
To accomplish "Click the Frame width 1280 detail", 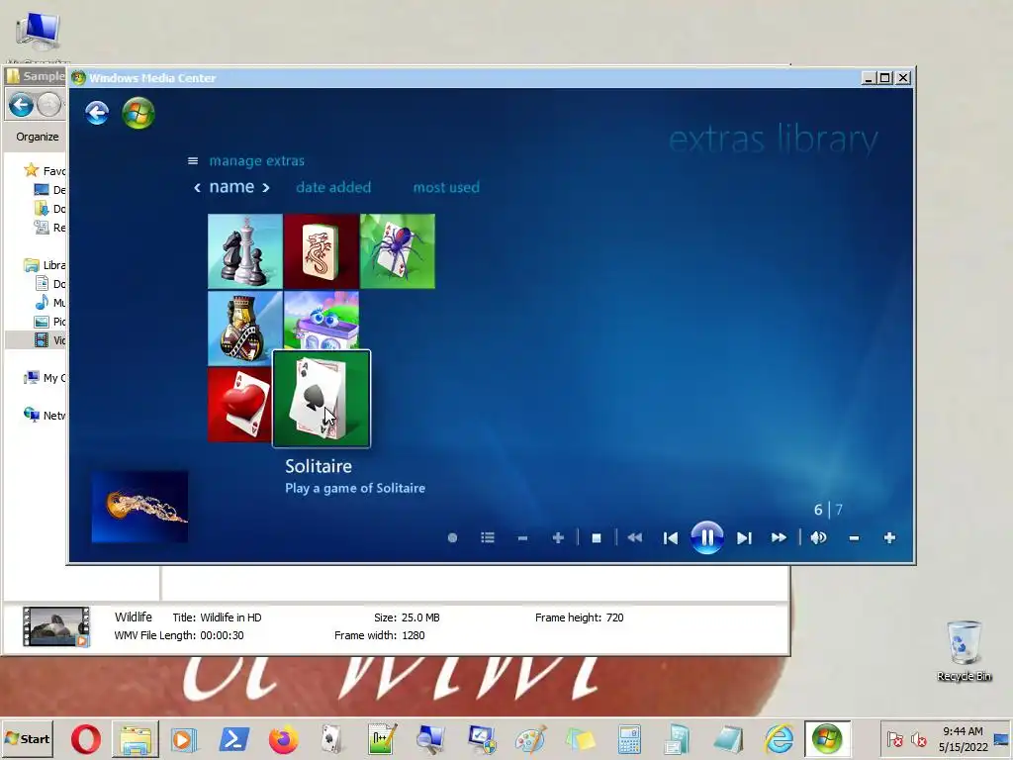I will [380, 635].
